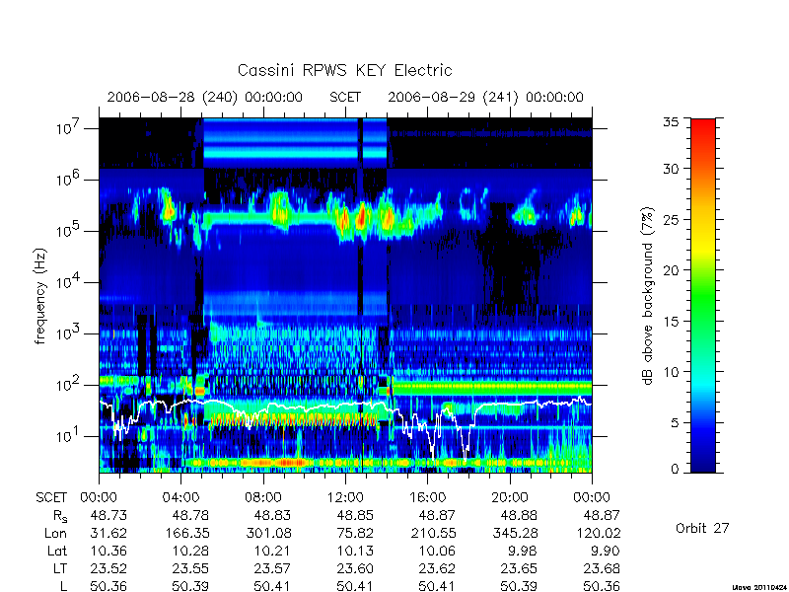Click the Rs row header label
Viewport: 789px width, 592px height.
click(59, 516)
